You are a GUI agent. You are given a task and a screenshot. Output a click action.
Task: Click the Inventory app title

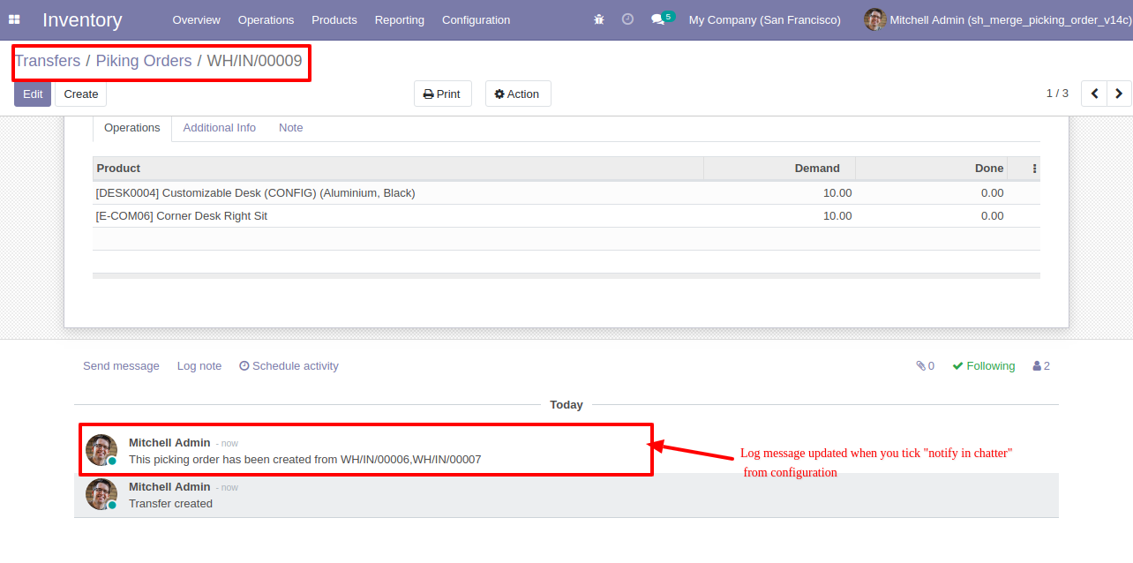[x=82, y=19]
